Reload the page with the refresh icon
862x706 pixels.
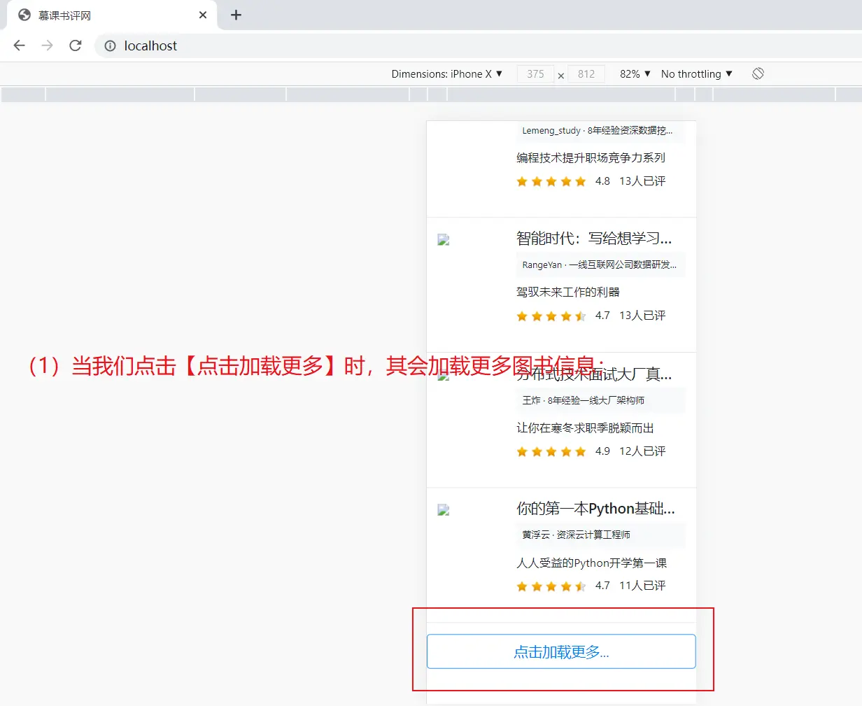76,45
